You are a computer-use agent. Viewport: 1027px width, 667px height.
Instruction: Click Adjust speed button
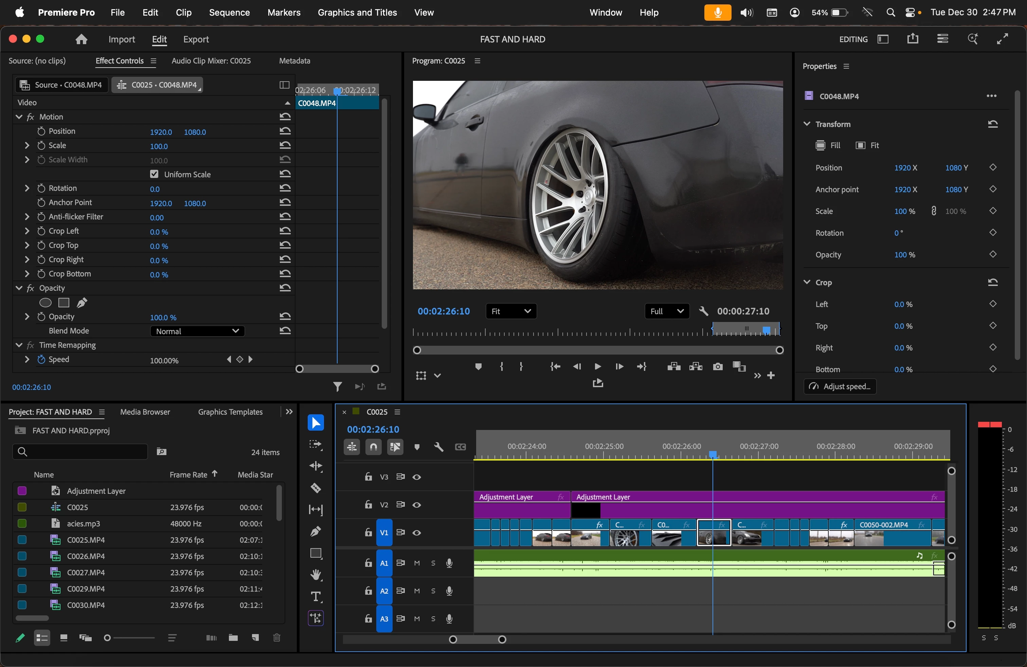point(840,386)
